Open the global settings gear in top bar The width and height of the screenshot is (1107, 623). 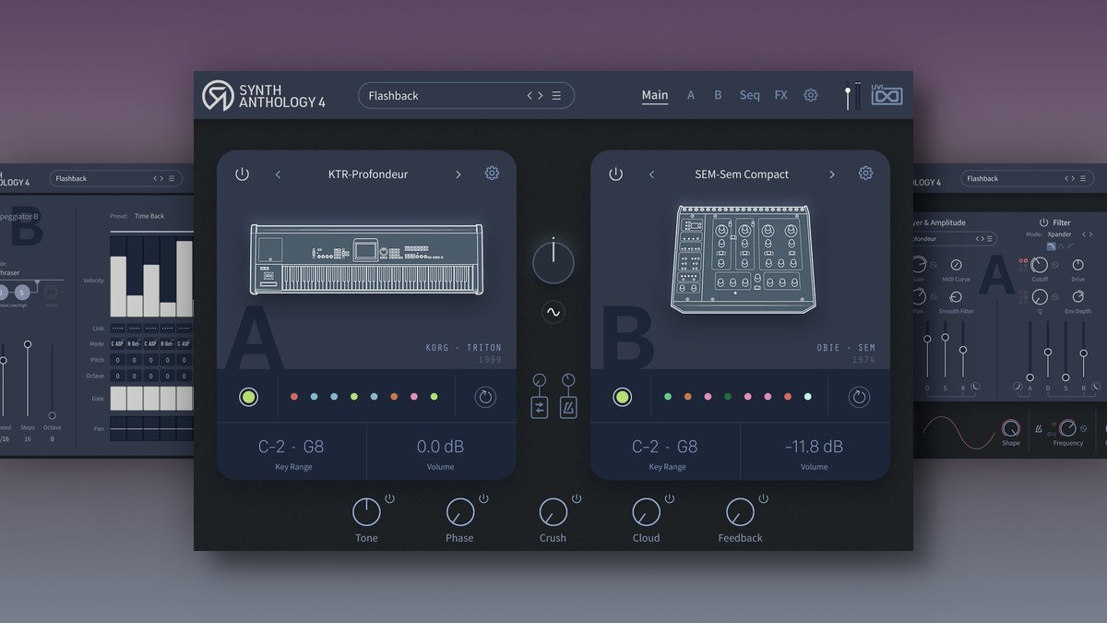tap(810, 95)
